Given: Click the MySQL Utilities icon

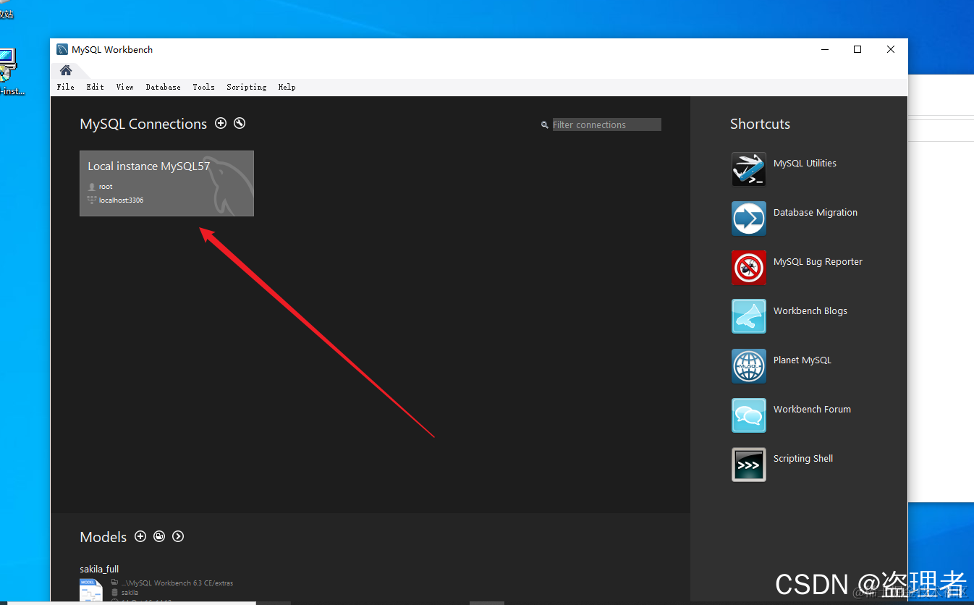Looking at the screenshot, I should (x=748, y=169).
